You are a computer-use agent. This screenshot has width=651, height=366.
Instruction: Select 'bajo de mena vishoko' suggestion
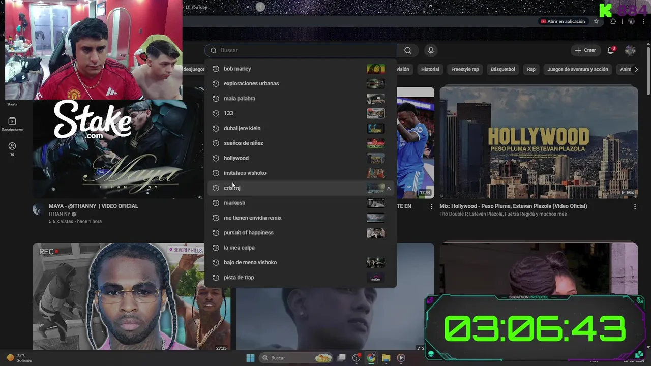(301, 262)
